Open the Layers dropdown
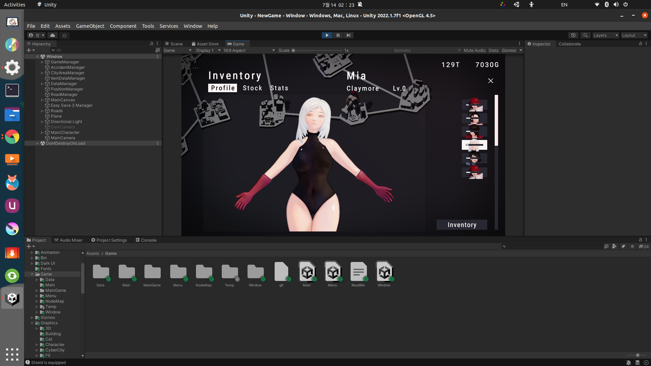 [605, 35]
